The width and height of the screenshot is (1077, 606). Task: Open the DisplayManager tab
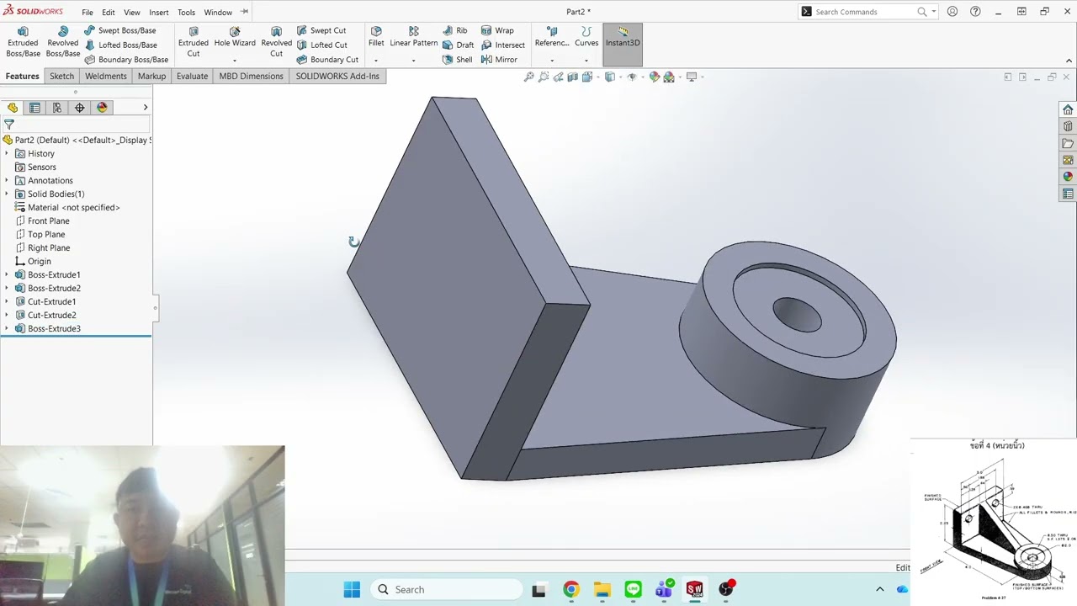[x=103, y=108]
